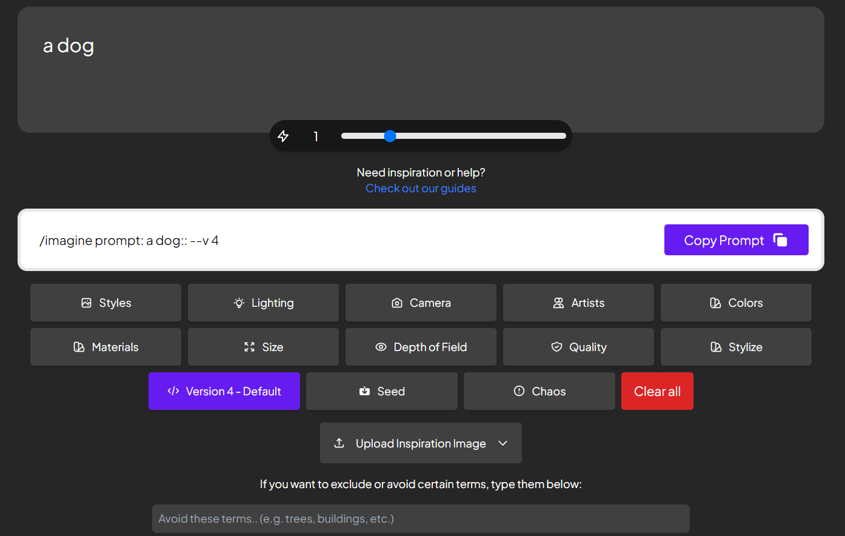Image resolution: width=845 pixels, height=536 pixels.
Task: Open the Size options
Action: click(263, 347)
